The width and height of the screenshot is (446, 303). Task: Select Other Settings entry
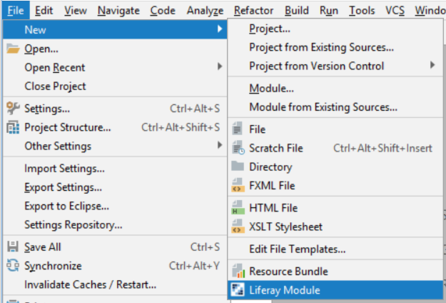click(115, 146)
